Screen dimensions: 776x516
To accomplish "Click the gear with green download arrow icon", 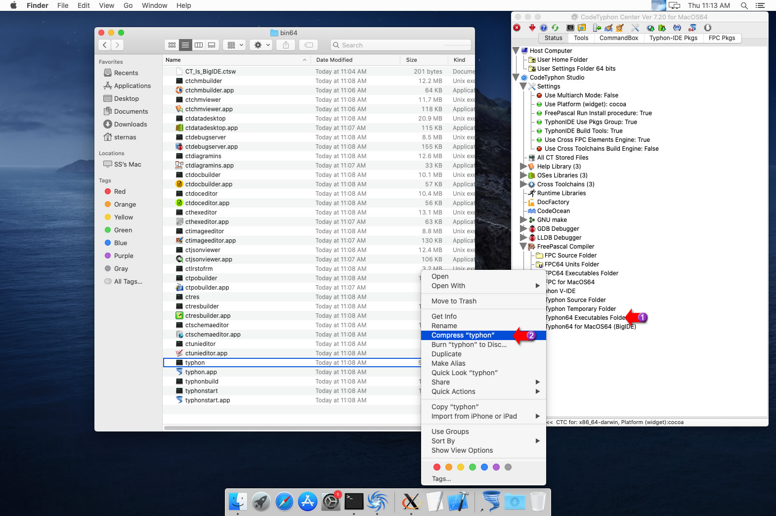I will (650, 28).
